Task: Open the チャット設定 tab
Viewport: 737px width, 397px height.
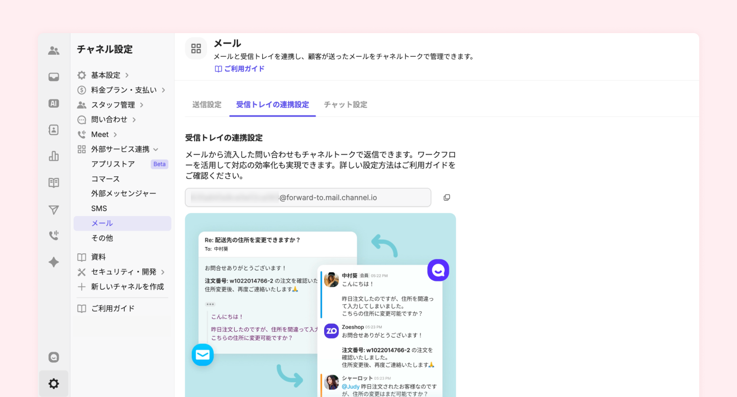Action: click(x=346, y=104)
